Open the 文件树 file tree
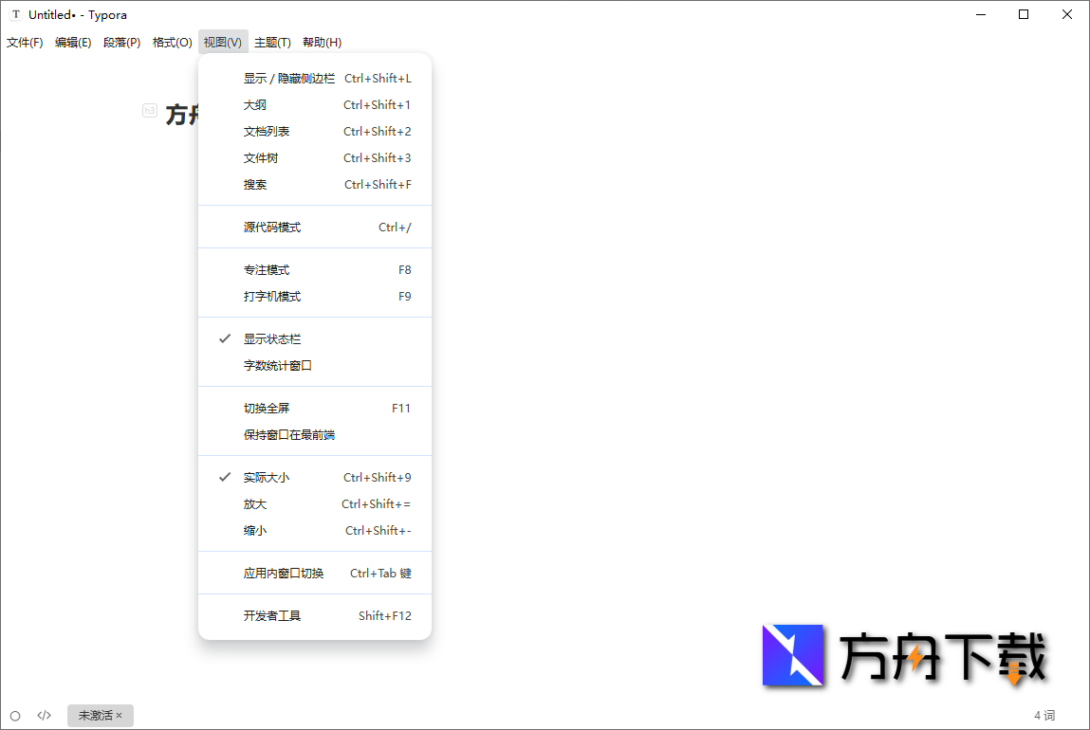Viewport: 1090px width, 730px height. [x=263, y=157]
